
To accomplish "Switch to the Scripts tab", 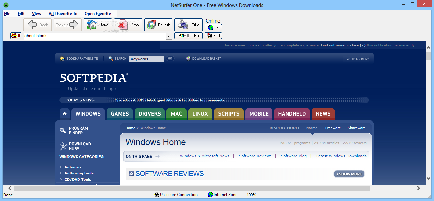I will pyautogui.click(x=229, y=114).
